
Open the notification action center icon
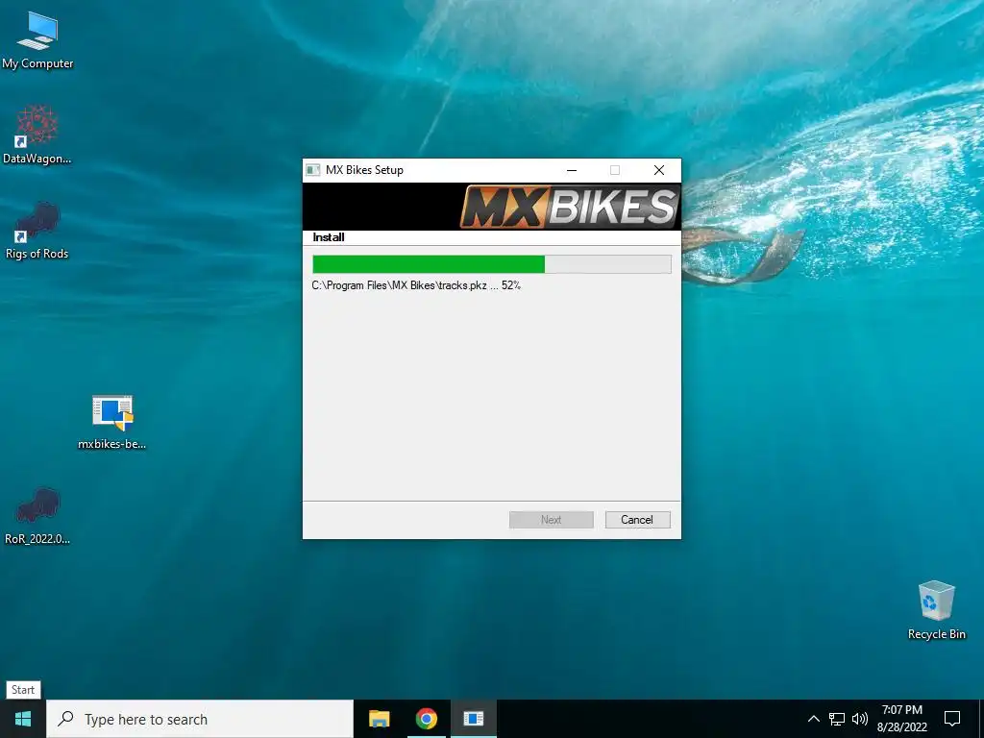952,719
